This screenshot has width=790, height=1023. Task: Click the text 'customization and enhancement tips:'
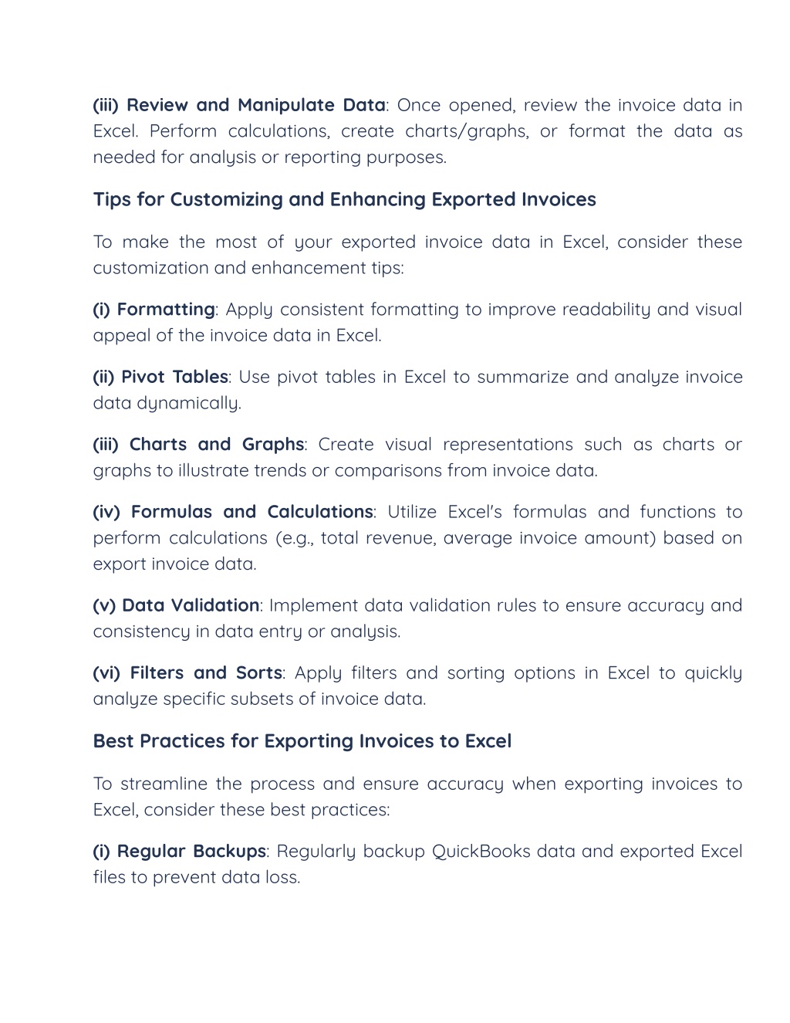[248, 268]
